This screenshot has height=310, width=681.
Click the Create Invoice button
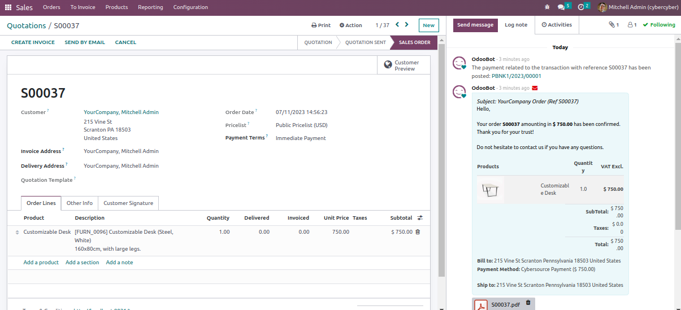pos(33,42)
